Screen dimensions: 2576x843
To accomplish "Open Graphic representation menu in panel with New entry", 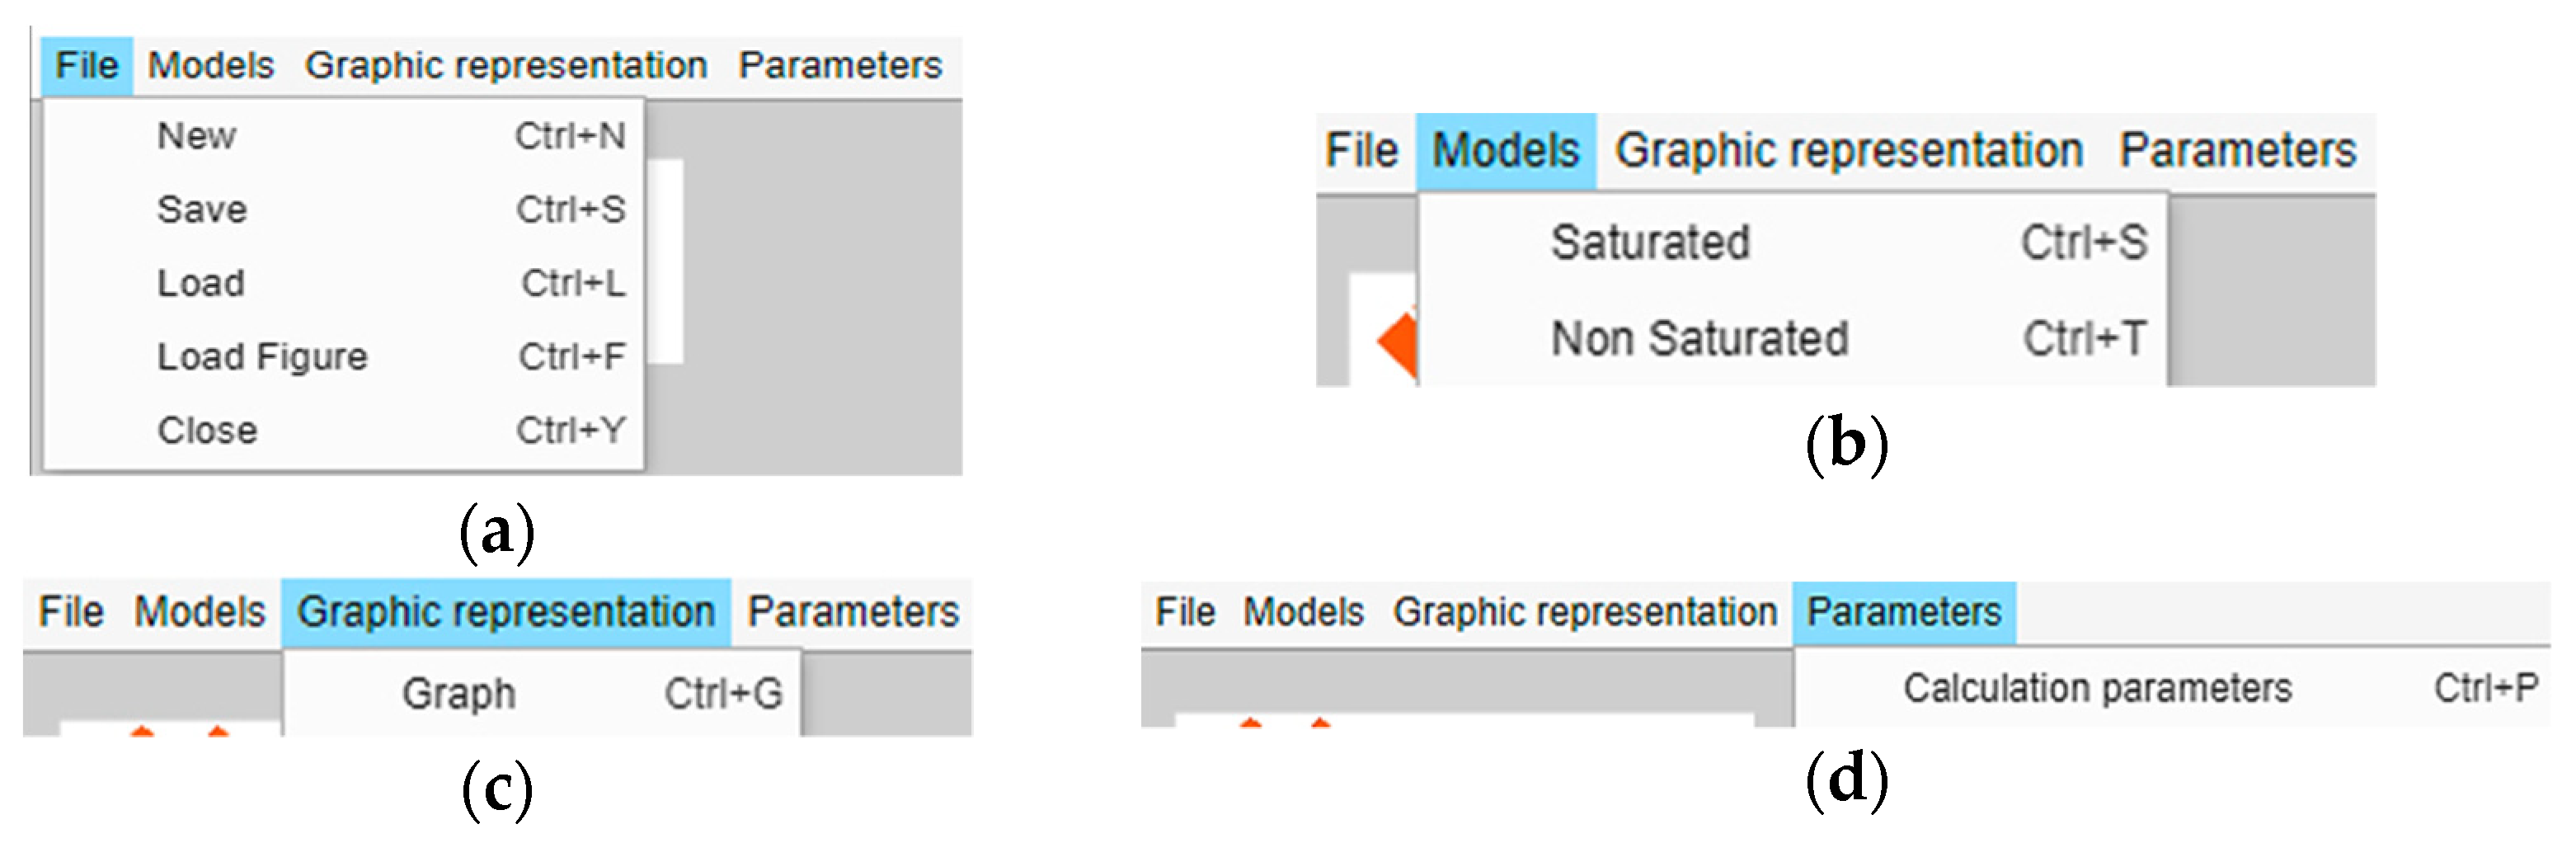I will click(x=506, y=66).
